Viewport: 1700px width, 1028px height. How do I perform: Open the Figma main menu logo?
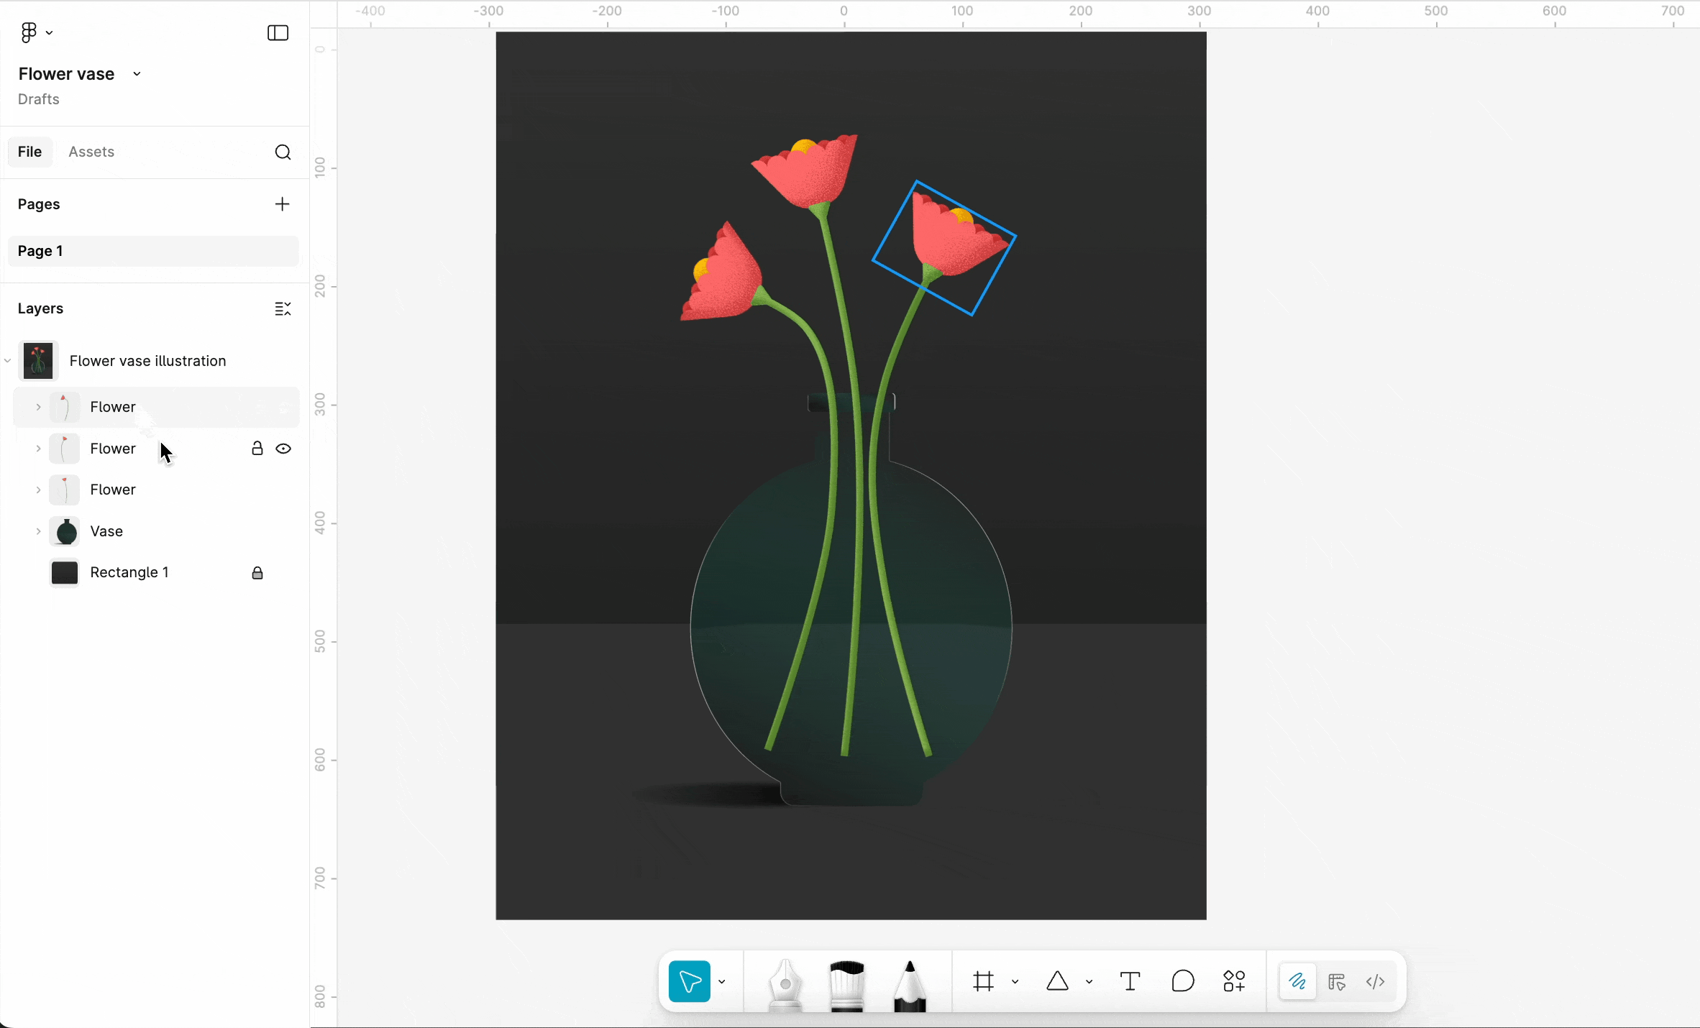click(29, 32)
